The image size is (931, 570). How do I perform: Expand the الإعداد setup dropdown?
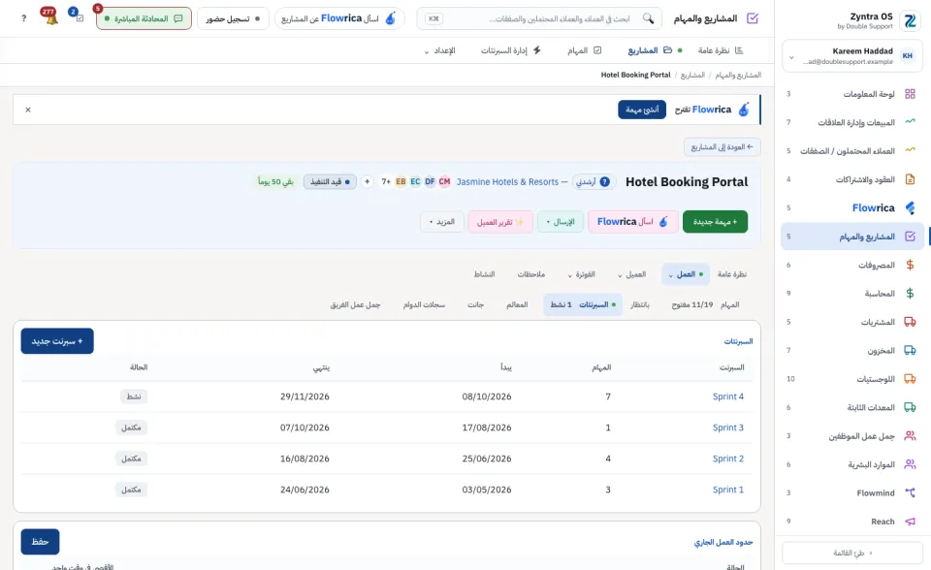click(439, 51)
